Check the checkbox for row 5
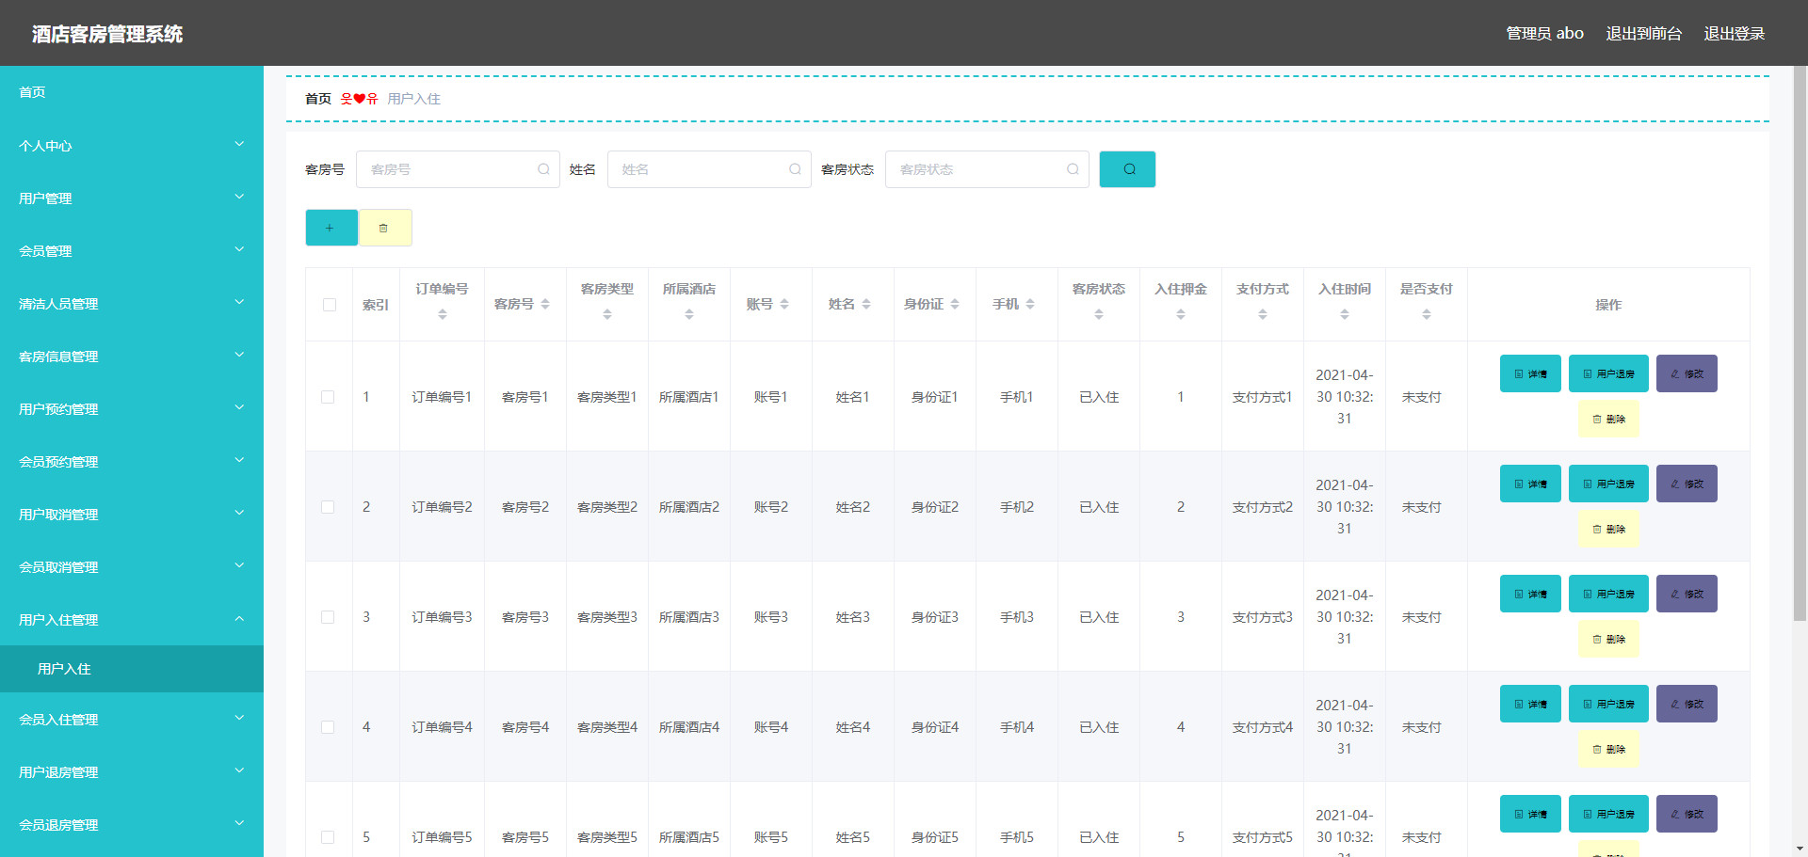 coord(328,837)
